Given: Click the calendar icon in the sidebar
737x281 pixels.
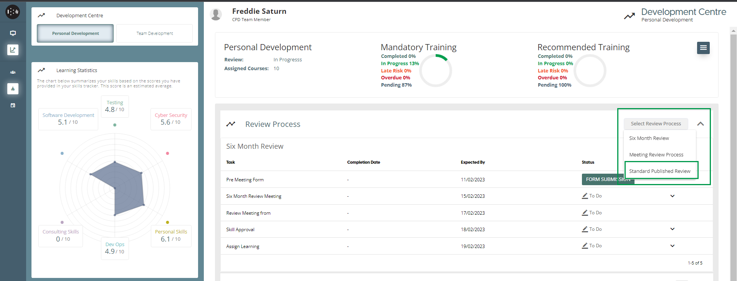Looking at the screenshot, I should 13,105.
